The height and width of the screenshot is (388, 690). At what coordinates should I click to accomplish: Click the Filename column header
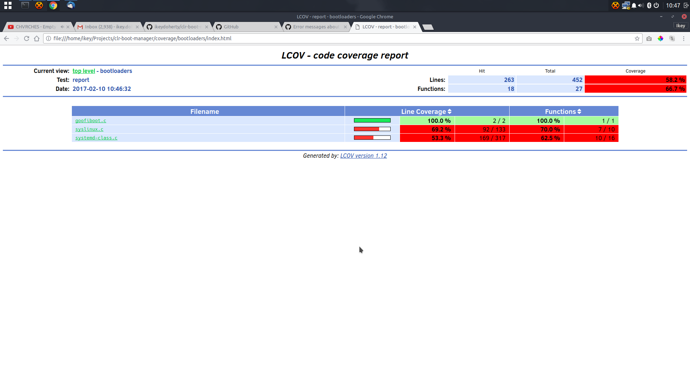point(208,112)
